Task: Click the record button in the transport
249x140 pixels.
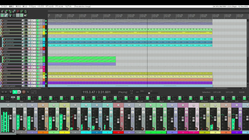Action: pos(24,92)
